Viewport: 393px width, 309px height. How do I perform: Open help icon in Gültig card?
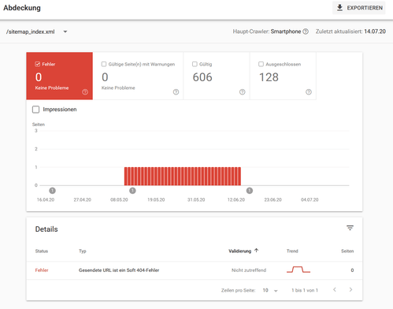[x=243, y=92]
